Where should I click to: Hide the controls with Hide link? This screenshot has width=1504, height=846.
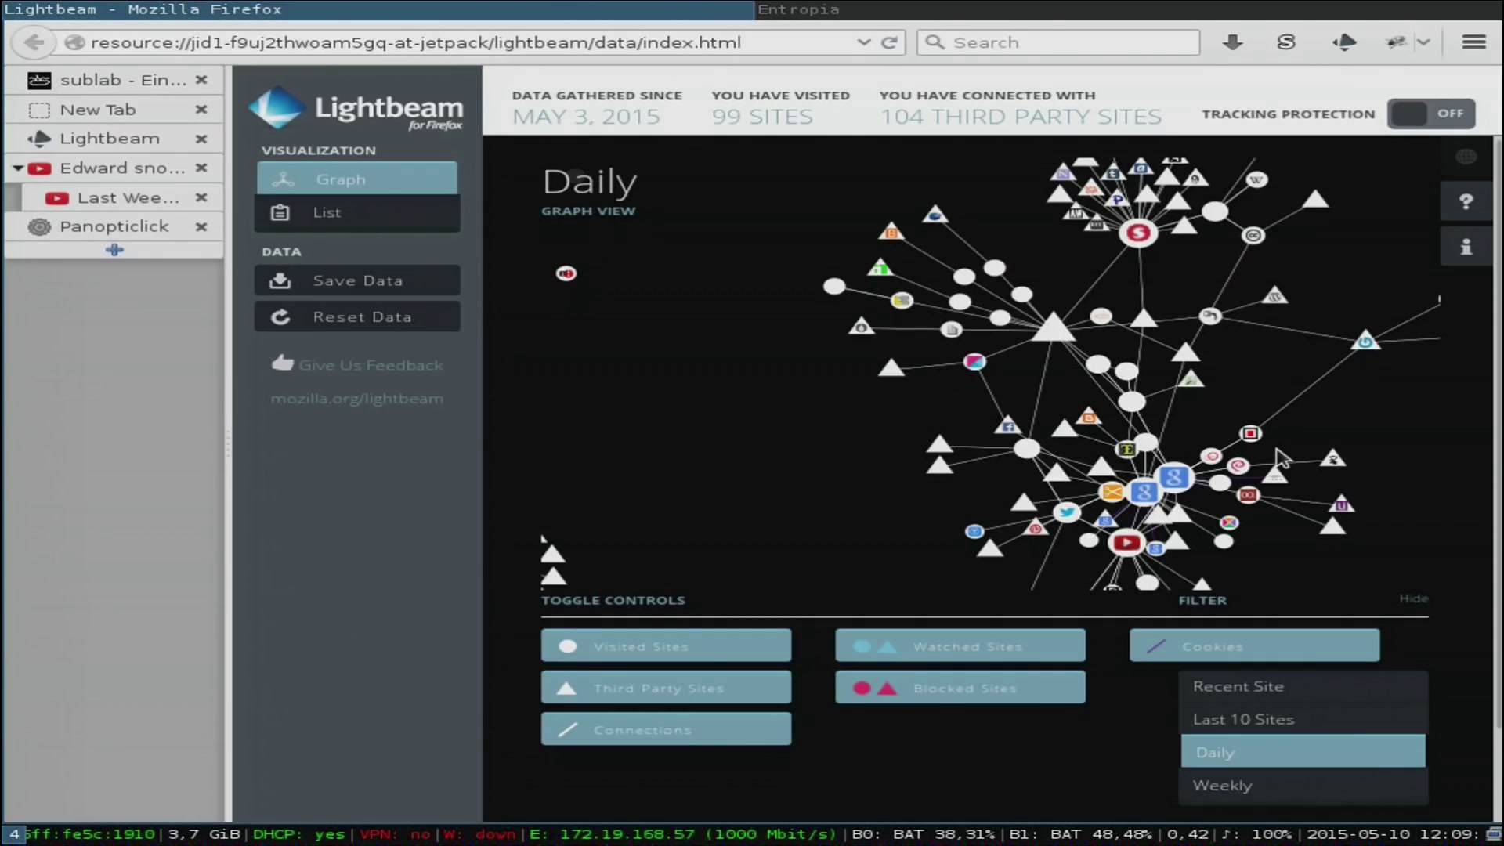pos(1414,598)
